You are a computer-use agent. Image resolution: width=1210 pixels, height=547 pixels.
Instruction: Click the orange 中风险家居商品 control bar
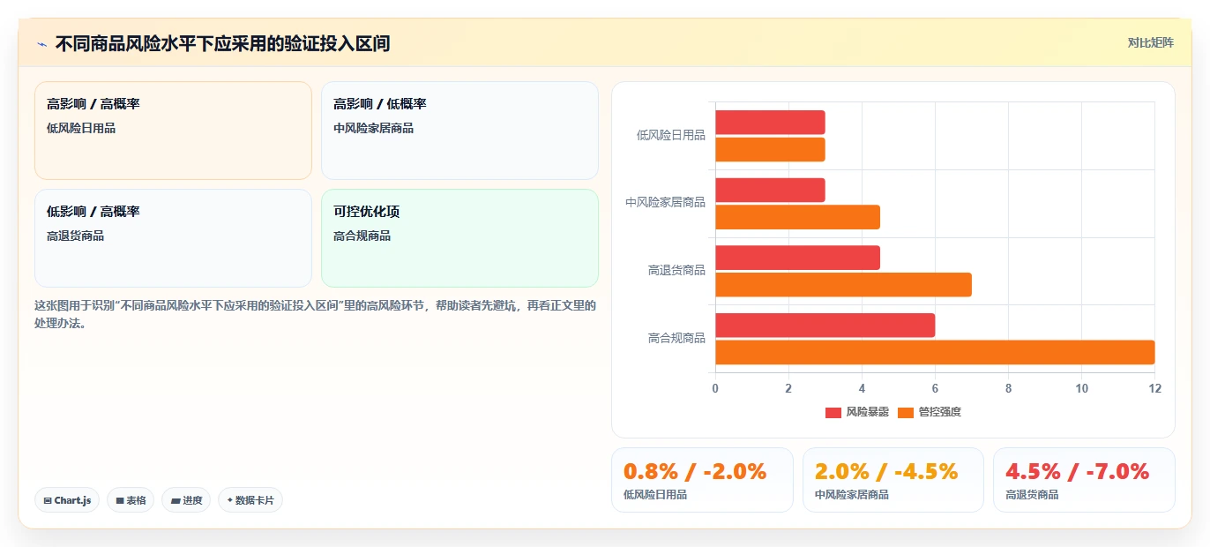pos(797,217)
